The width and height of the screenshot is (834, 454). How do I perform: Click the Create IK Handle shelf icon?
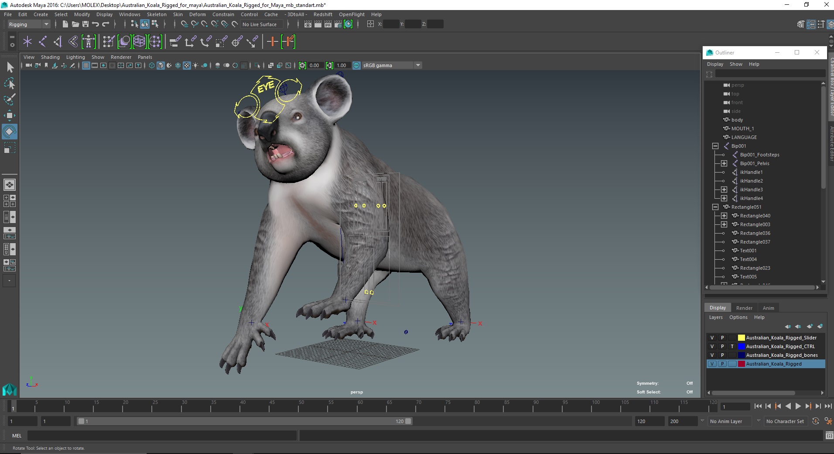pos(58,42)
